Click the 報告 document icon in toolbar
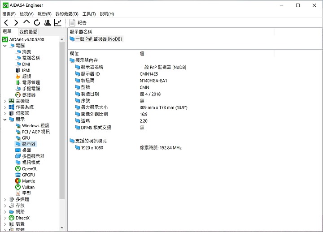Viewport: 323px width, 232px height. click(x=72, y=23)
